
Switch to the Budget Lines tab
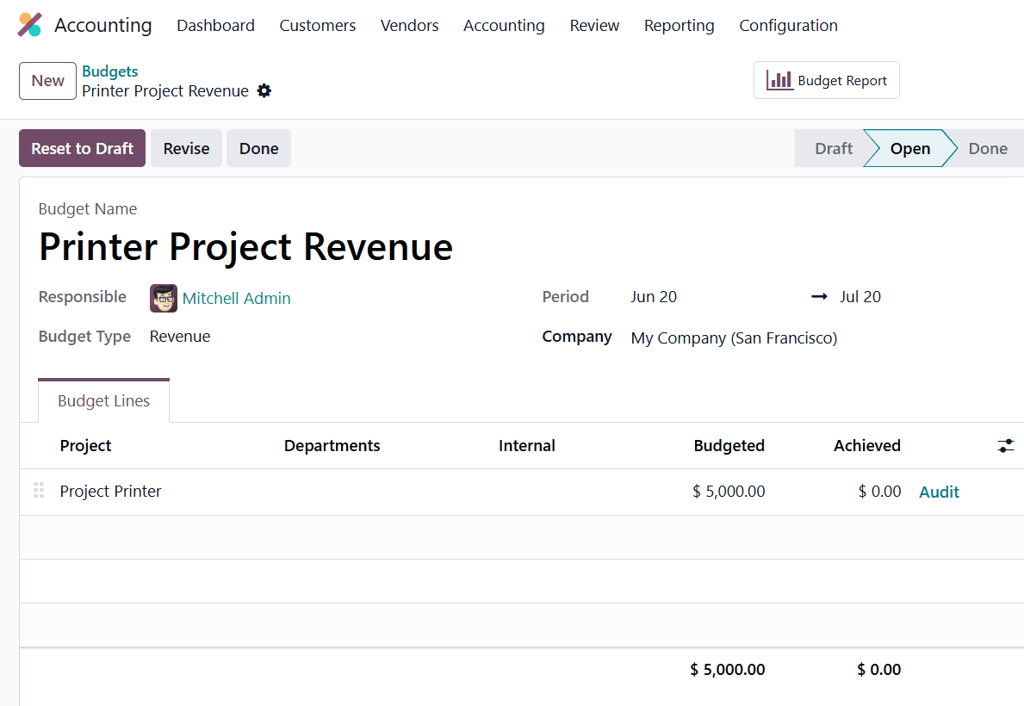[104, 400]
